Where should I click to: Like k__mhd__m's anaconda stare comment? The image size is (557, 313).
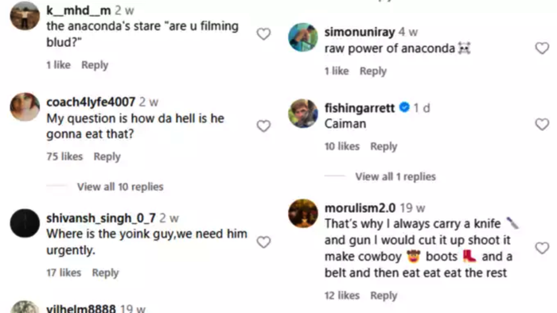pyautogui.click(x=263, y=34)
